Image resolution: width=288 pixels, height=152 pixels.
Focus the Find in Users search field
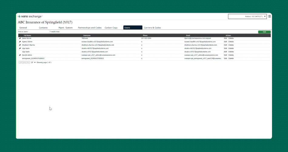coord(39,32)
